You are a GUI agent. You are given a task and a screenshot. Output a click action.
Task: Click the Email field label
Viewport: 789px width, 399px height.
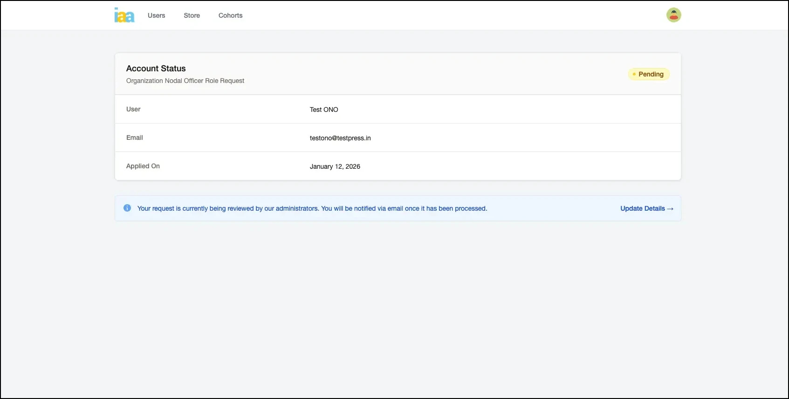(x=134, y=138)
